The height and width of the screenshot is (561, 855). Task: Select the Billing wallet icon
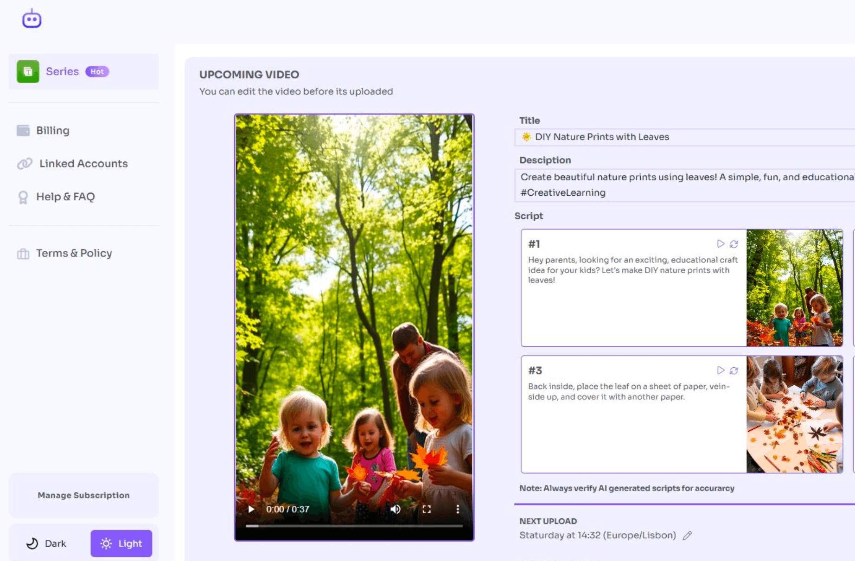[x=22, y=130]
